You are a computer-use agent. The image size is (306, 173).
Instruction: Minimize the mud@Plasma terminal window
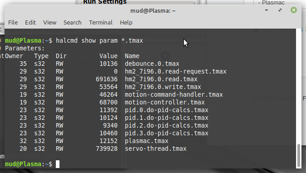(x=267, y=10)
